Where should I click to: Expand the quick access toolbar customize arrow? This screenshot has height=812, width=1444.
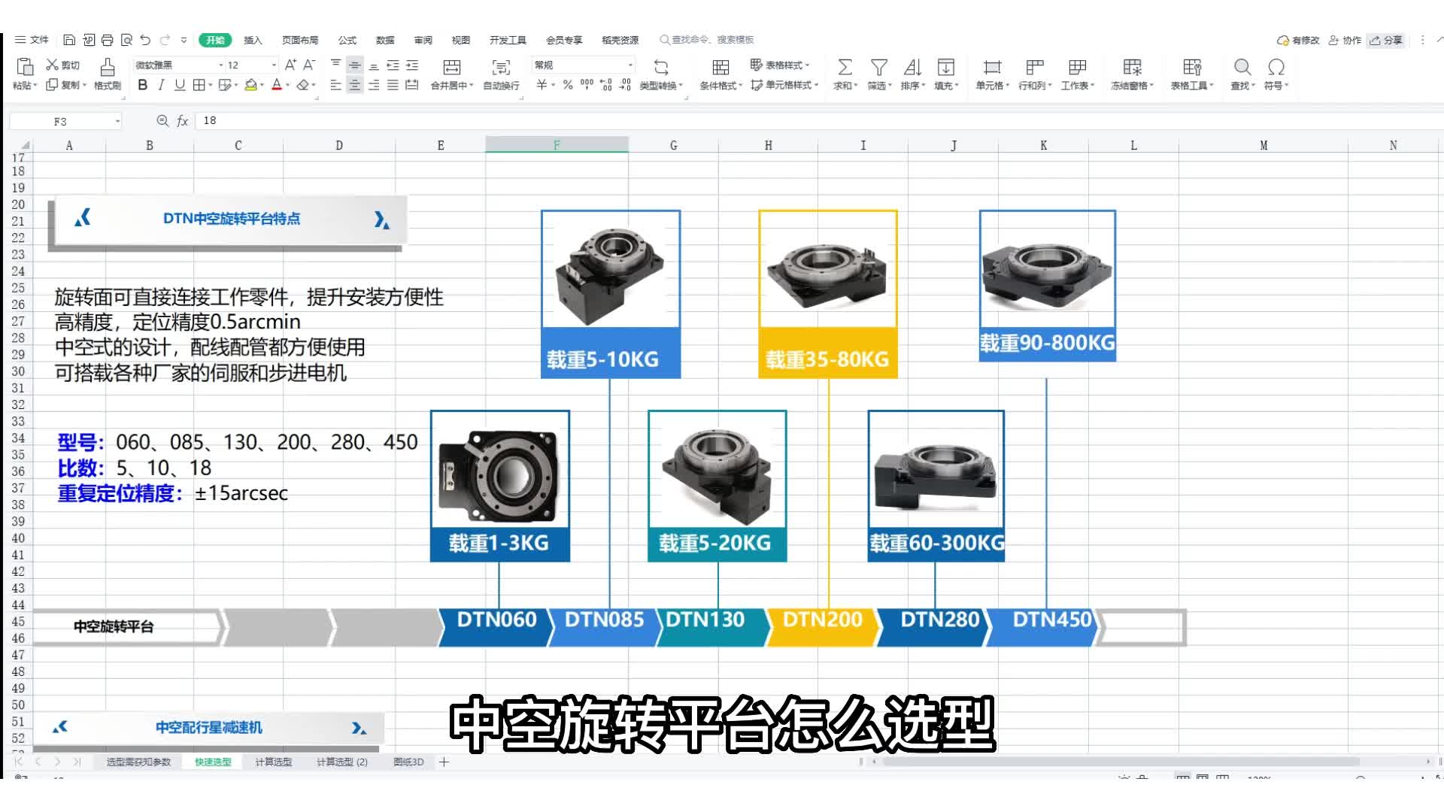coord(184,40)
